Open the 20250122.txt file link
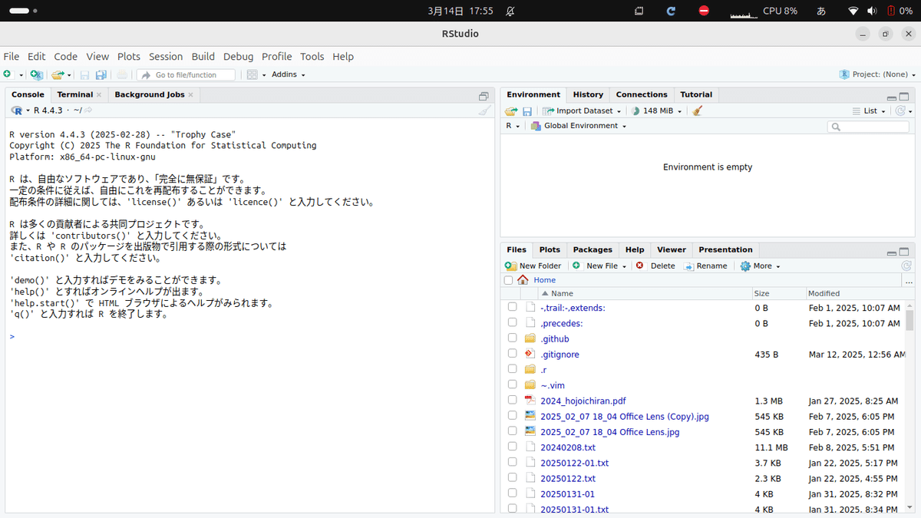Image resolution: width=921 pixels, height=518 pixels. pos(568,477)
